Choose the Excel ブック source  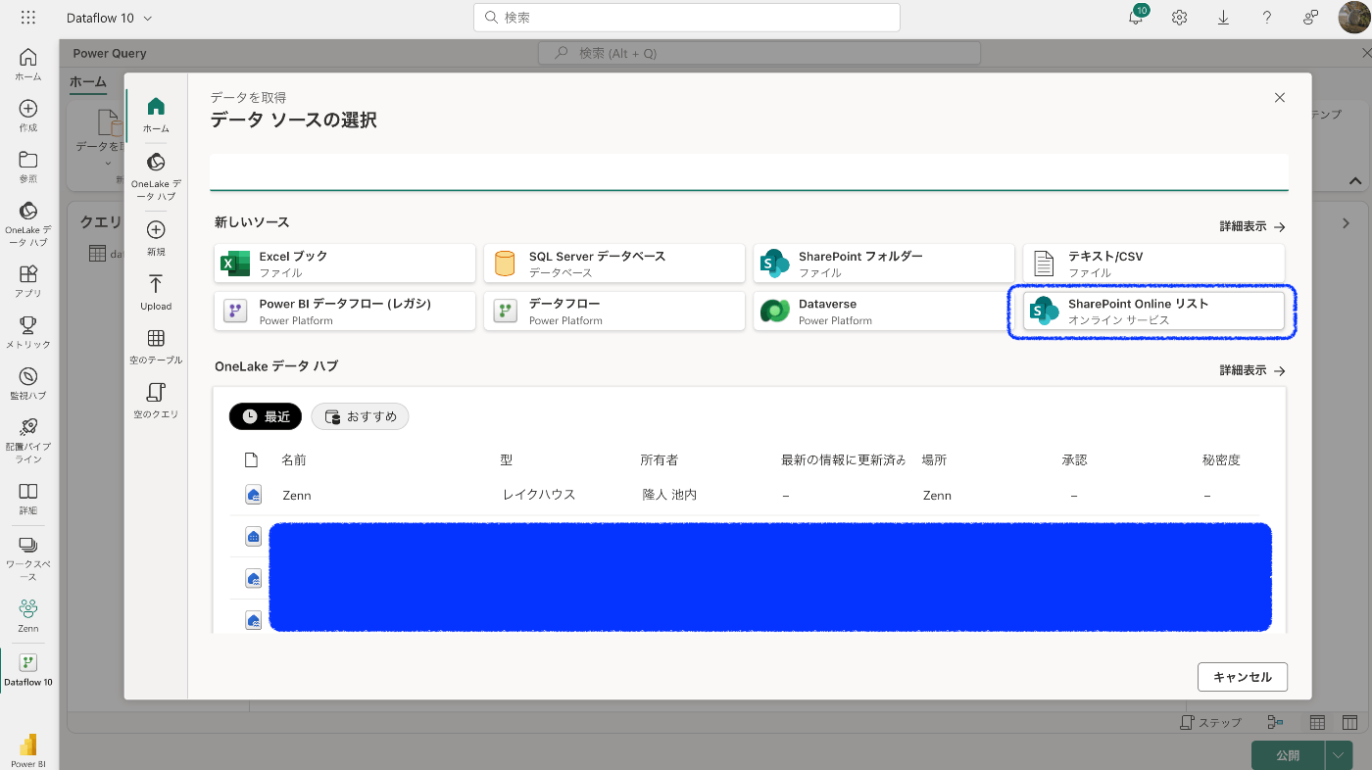pos(345,264)
